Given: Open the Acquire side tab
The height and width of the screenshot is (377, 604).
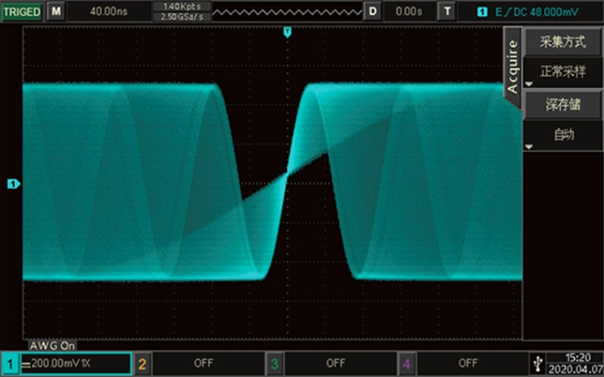Looking at the screenshot, I should 513,65.
